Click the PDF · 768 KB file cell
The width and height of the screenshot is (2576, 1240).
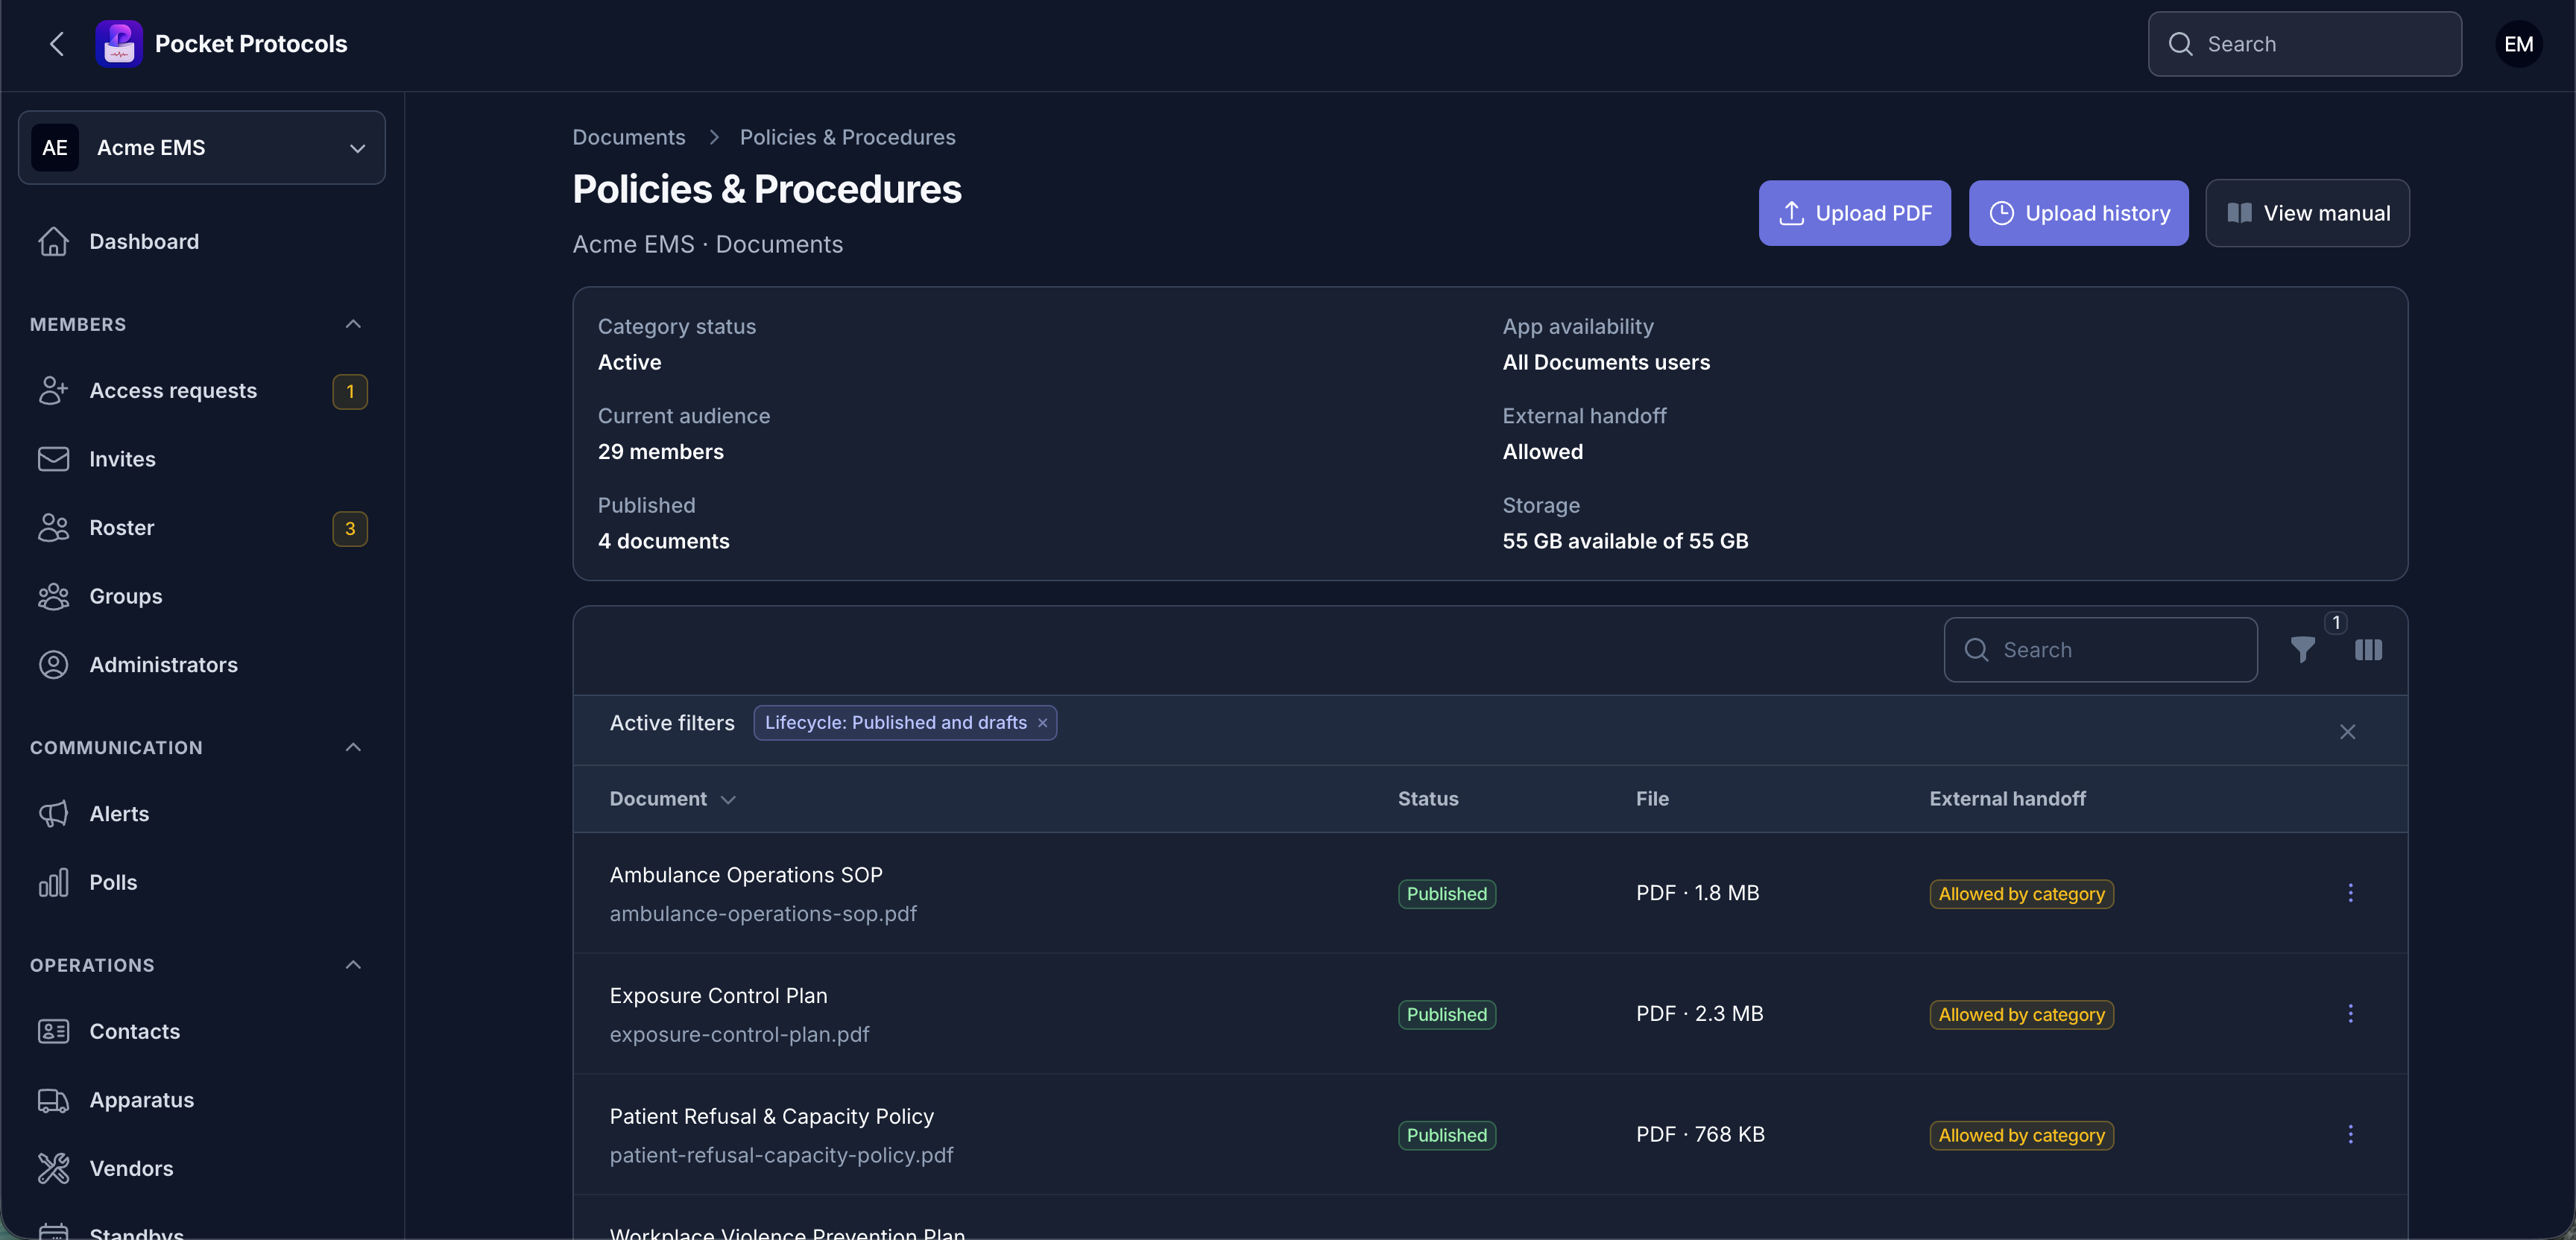pos(1700,1134)
